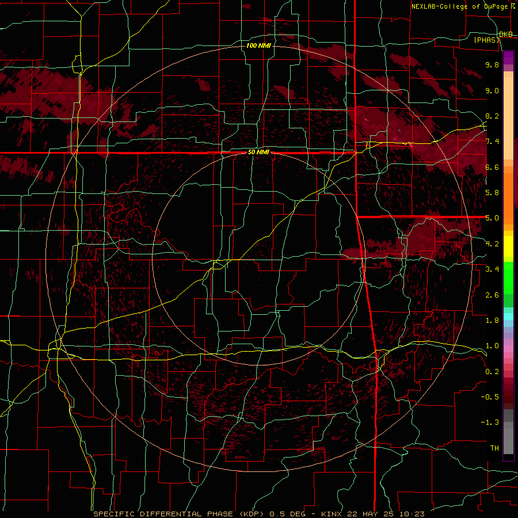Screen dimensions: 518x518
Task: Click the 3.4 value on the color scale
Action: pos(492,269)
